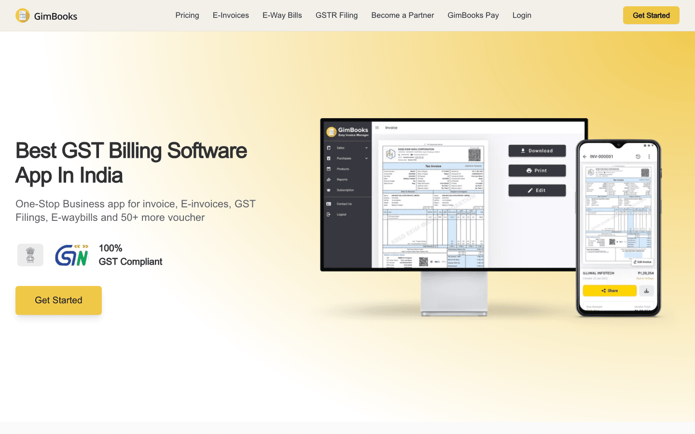Go to E-Invoices menu item
The width and height of the screenshot is (695, 434).
(x=231, y=15)
